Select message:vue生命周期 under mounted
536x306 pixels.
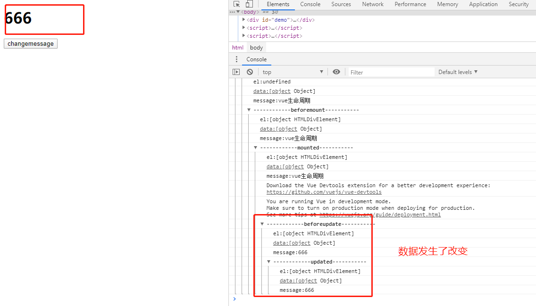[x=295, y=176]
